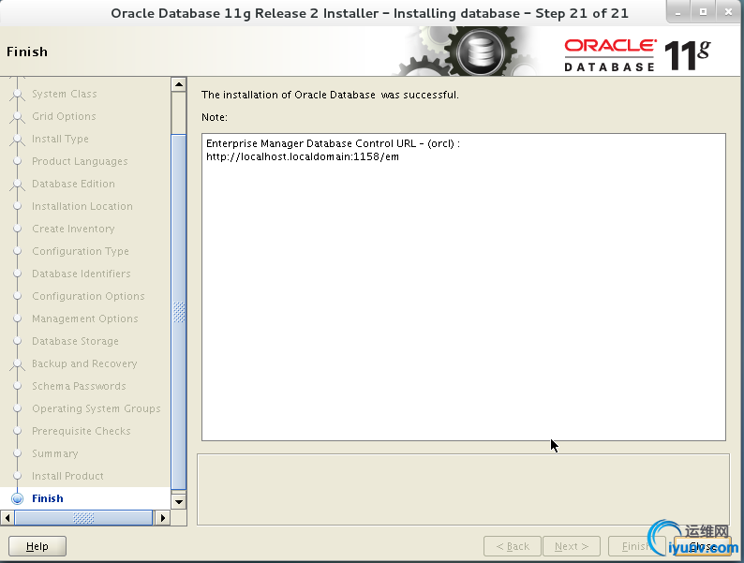Click the sidebar horizontal scrollbar thumb
744x563 pixels.
pos(83,517)
